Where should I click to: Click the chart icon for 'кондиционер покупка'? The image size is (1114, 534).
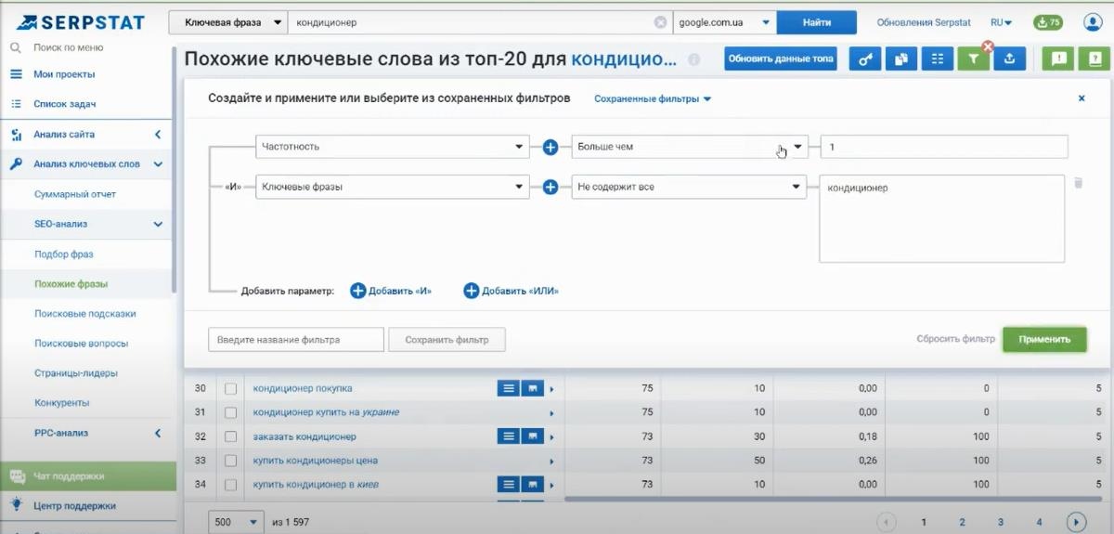pyautogui.click(x=532, y=388)
